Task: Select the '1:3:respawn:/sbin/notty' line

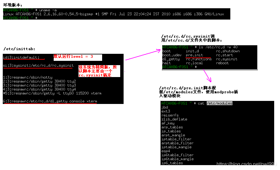Action: (28, 77)
